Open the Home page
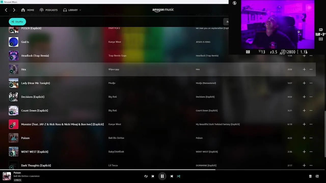The height and width of the screenshot is (183, 326). [28, 10]
